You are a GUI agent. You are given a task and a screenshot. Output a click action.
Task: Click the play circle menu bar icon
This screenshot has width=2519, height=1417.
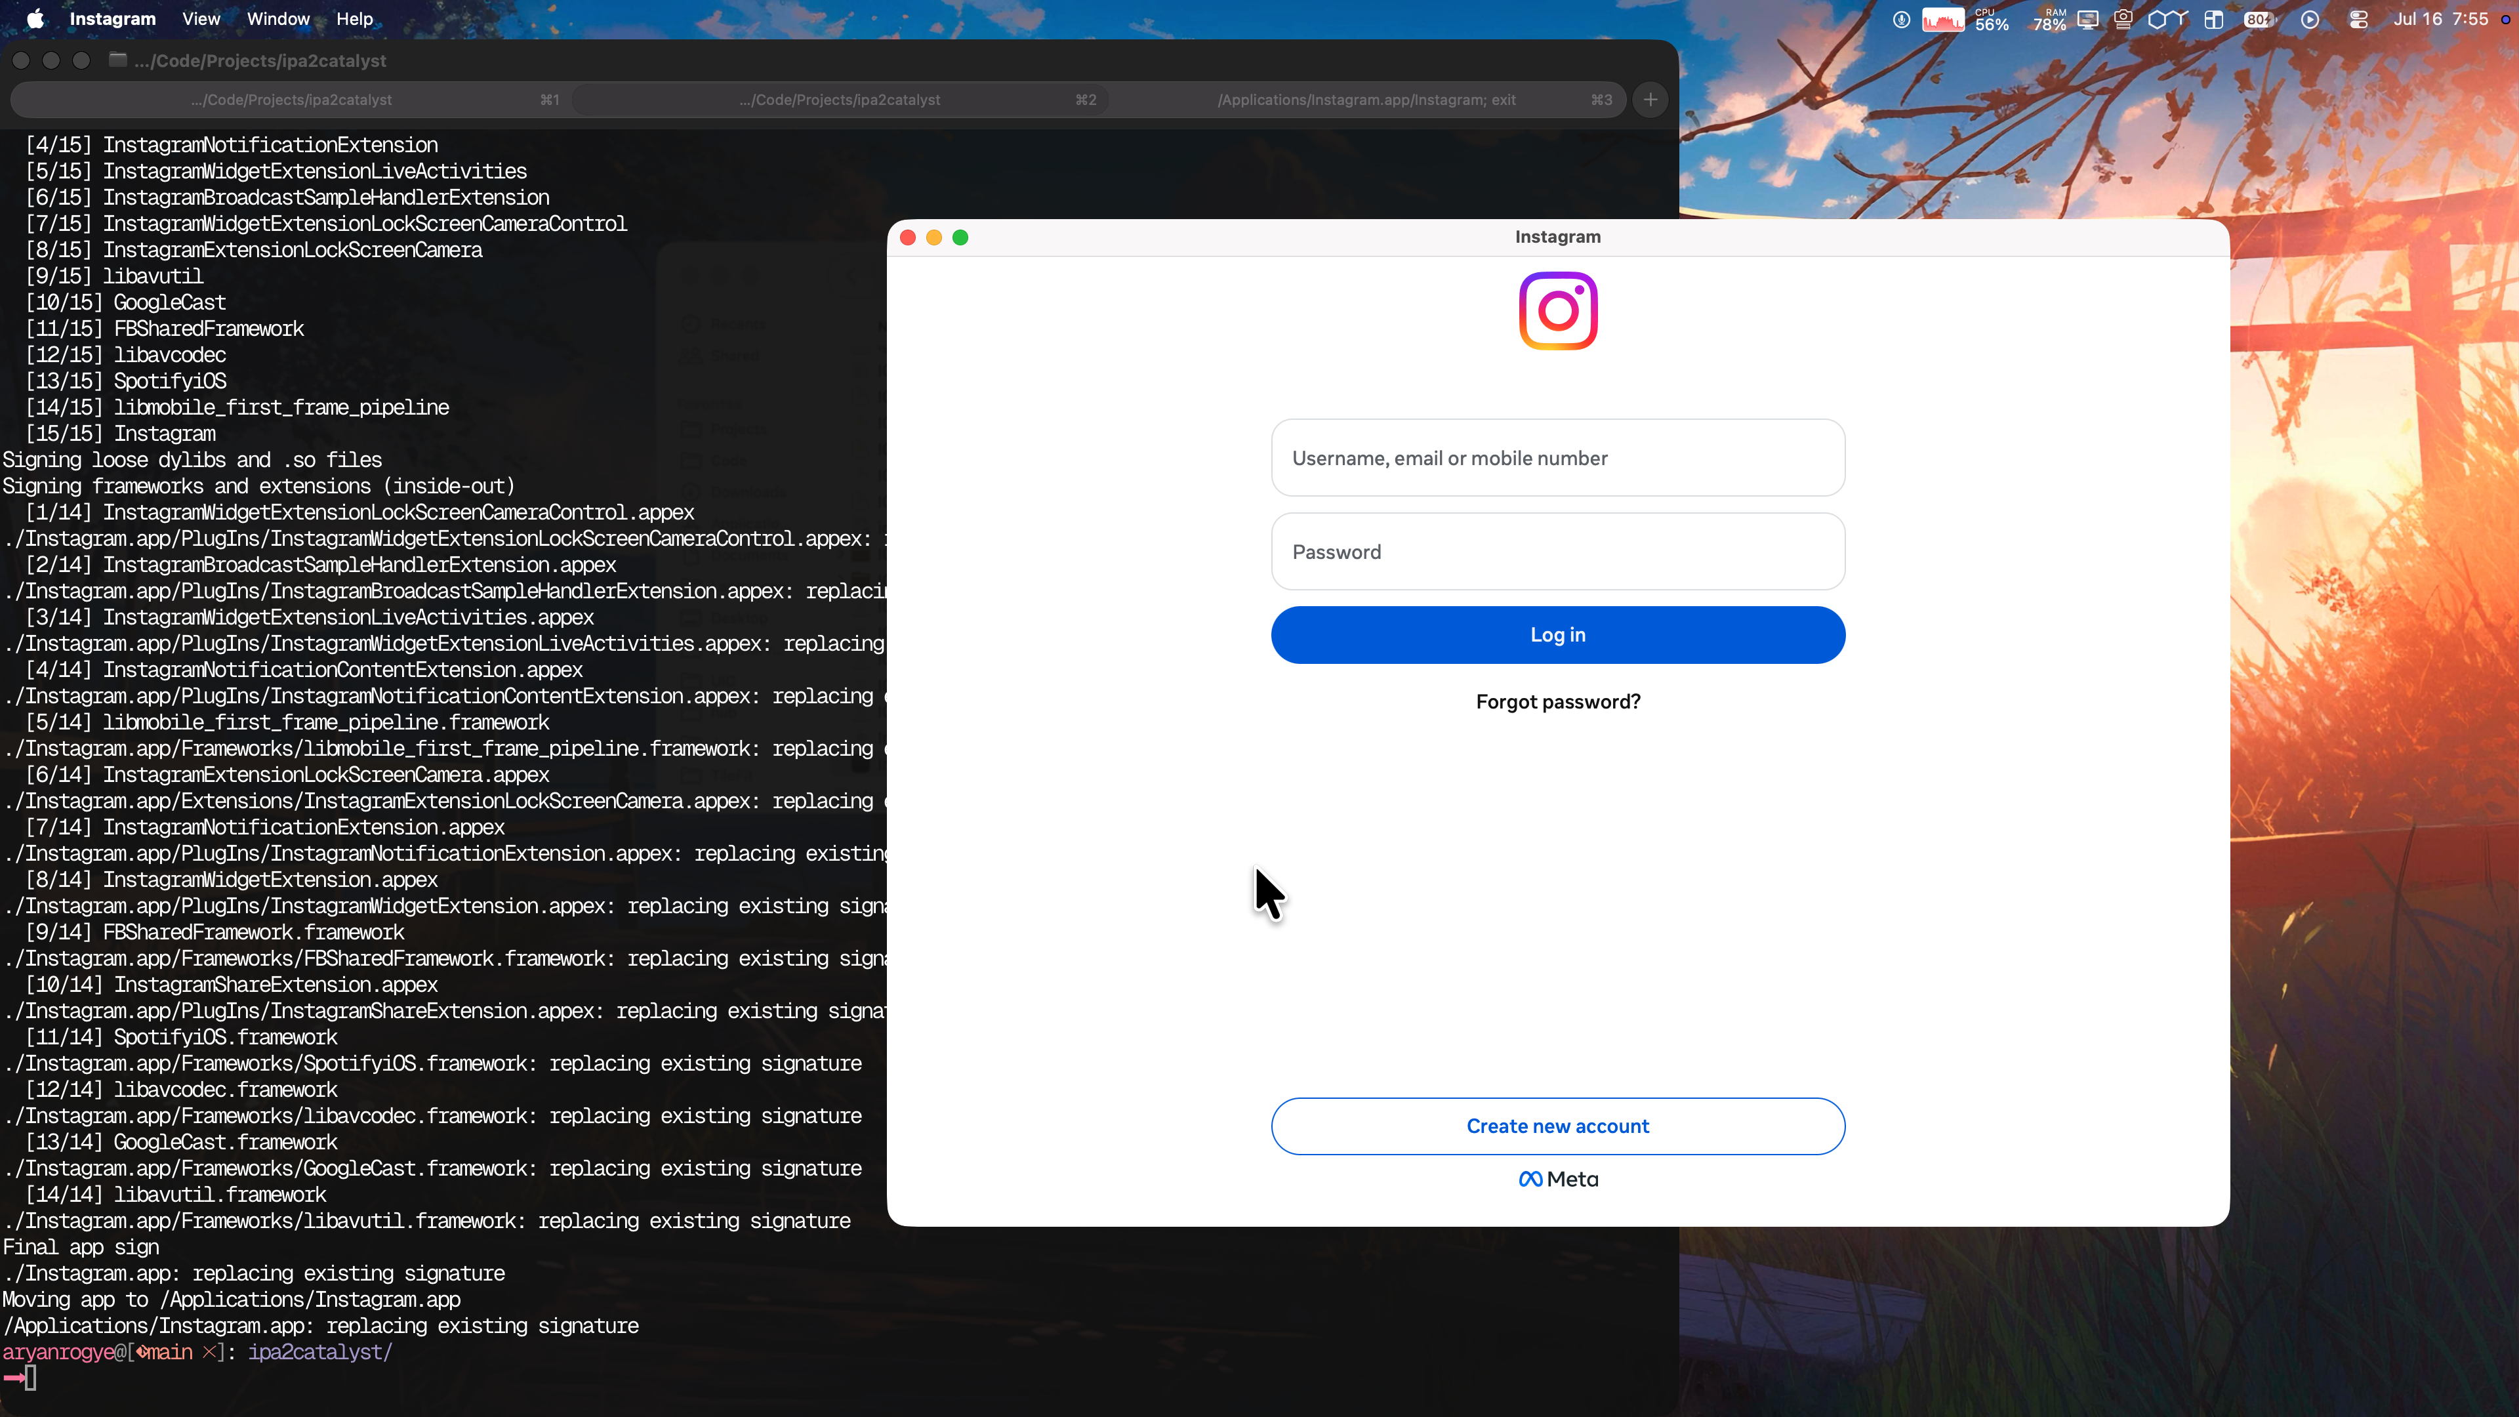(2310, 20)
